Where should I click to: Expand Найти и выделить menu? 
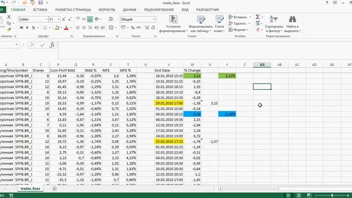coord(293,24)
